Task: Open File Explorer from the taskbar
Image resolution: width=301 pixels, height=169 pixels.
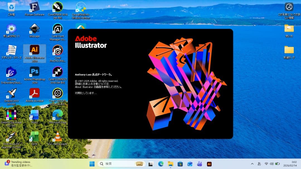Action: 170,164
